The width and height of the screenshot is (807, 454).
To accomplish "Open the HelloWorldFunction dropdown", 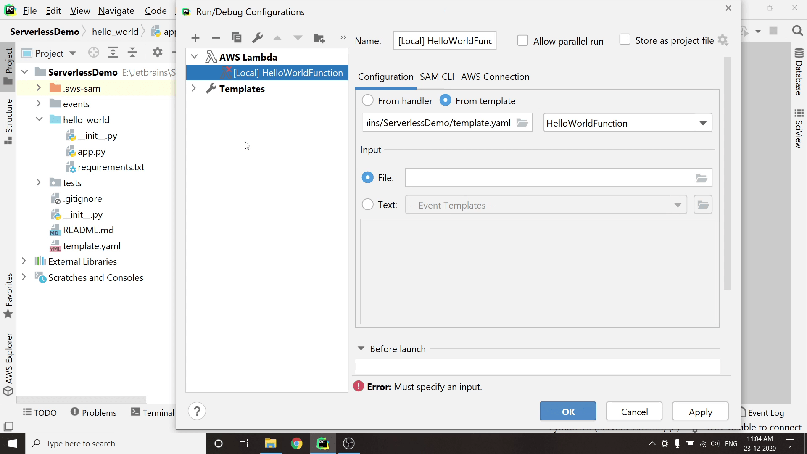I will (x=627, y=123).
